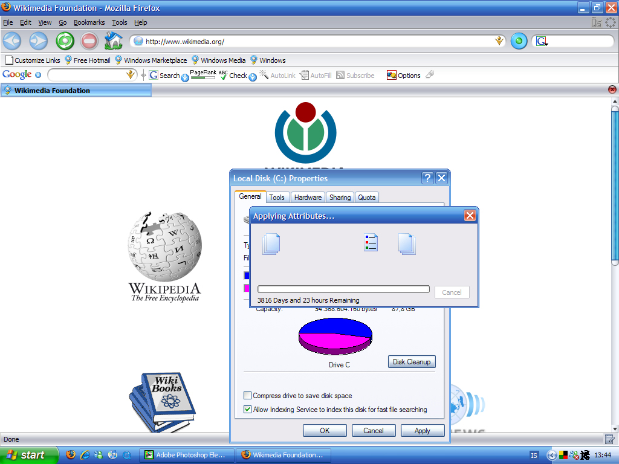
Task: Open MSN Messenger quick launch icon
Action: click(x=99, y=454)
